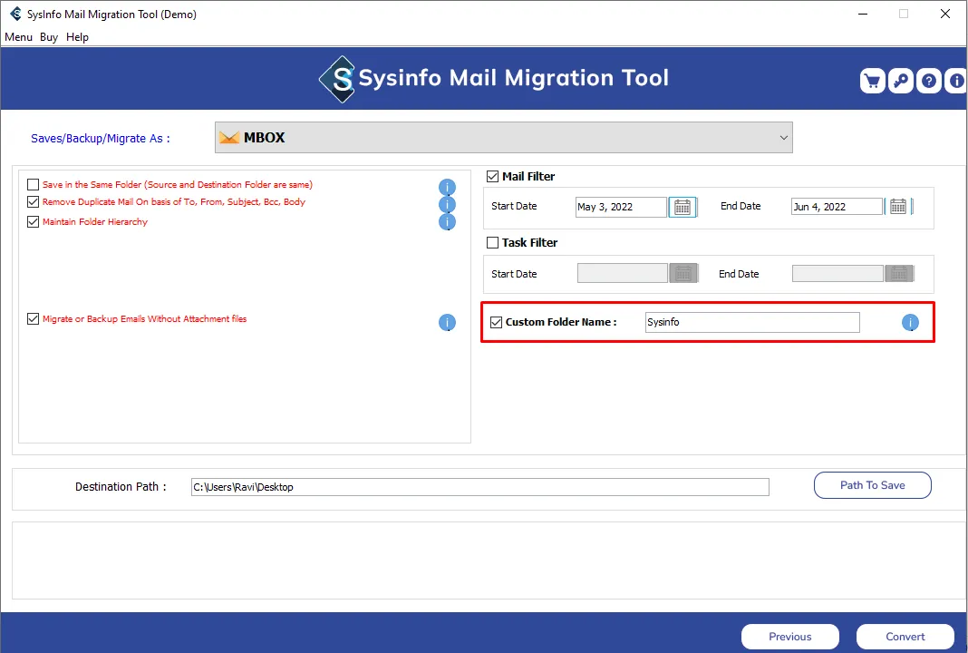Viewport: 968px width, 653px height.
Task: Enable the Task Filter checkbox
Action: [493, 243]
